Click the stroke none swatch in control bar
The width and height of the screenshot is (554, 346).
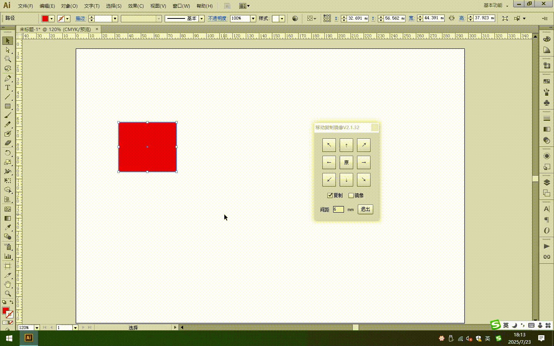point(61,18)
